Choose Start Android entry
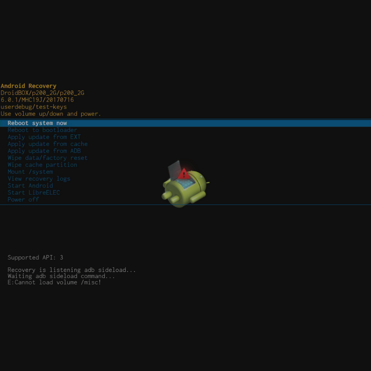Viewport: 371px width, 371px height. click(30, 186)
